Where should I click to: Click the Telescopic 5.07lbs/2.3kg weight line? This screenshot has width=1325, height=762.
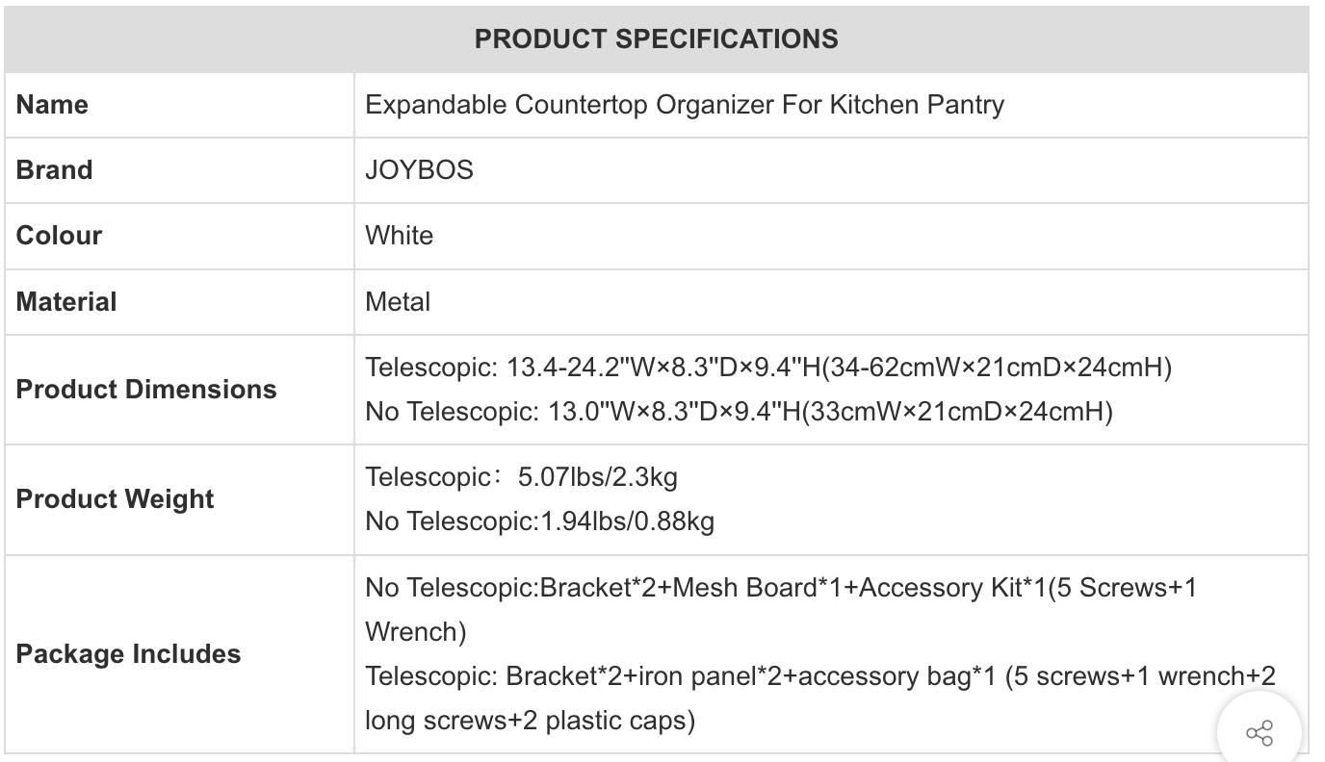coord(521,477)
